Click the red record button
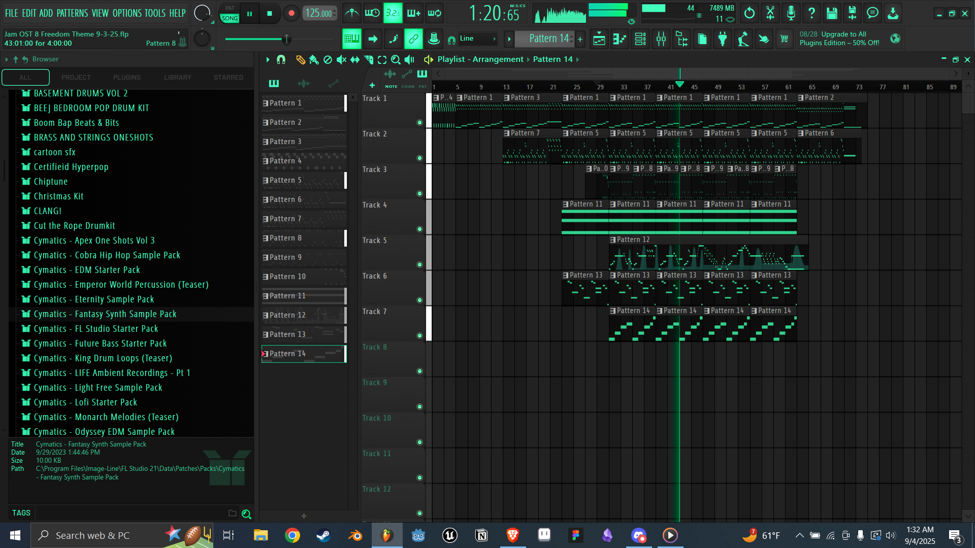 click(x=291, y=14)
